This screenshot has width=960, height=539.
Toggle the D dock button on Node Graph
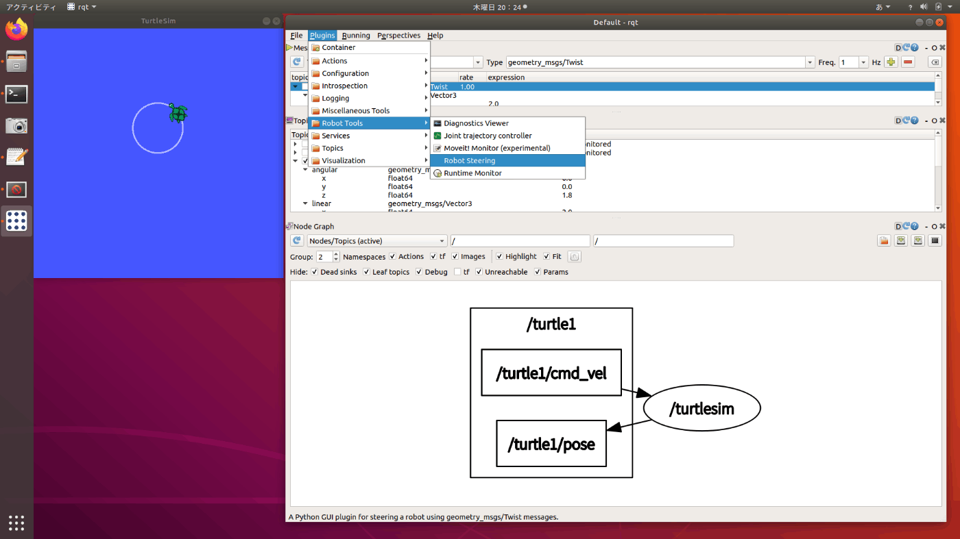tap(898, 226)
